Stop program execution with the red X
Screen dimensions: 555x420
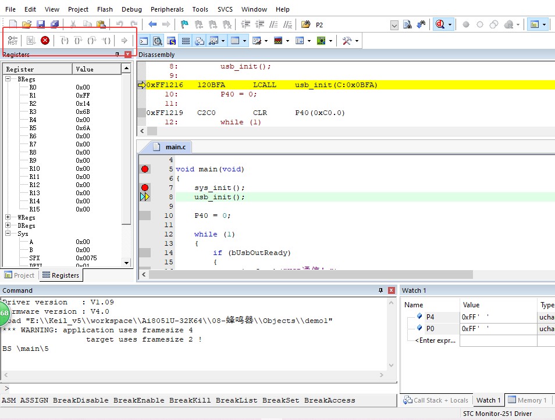(x=45, y=41)
